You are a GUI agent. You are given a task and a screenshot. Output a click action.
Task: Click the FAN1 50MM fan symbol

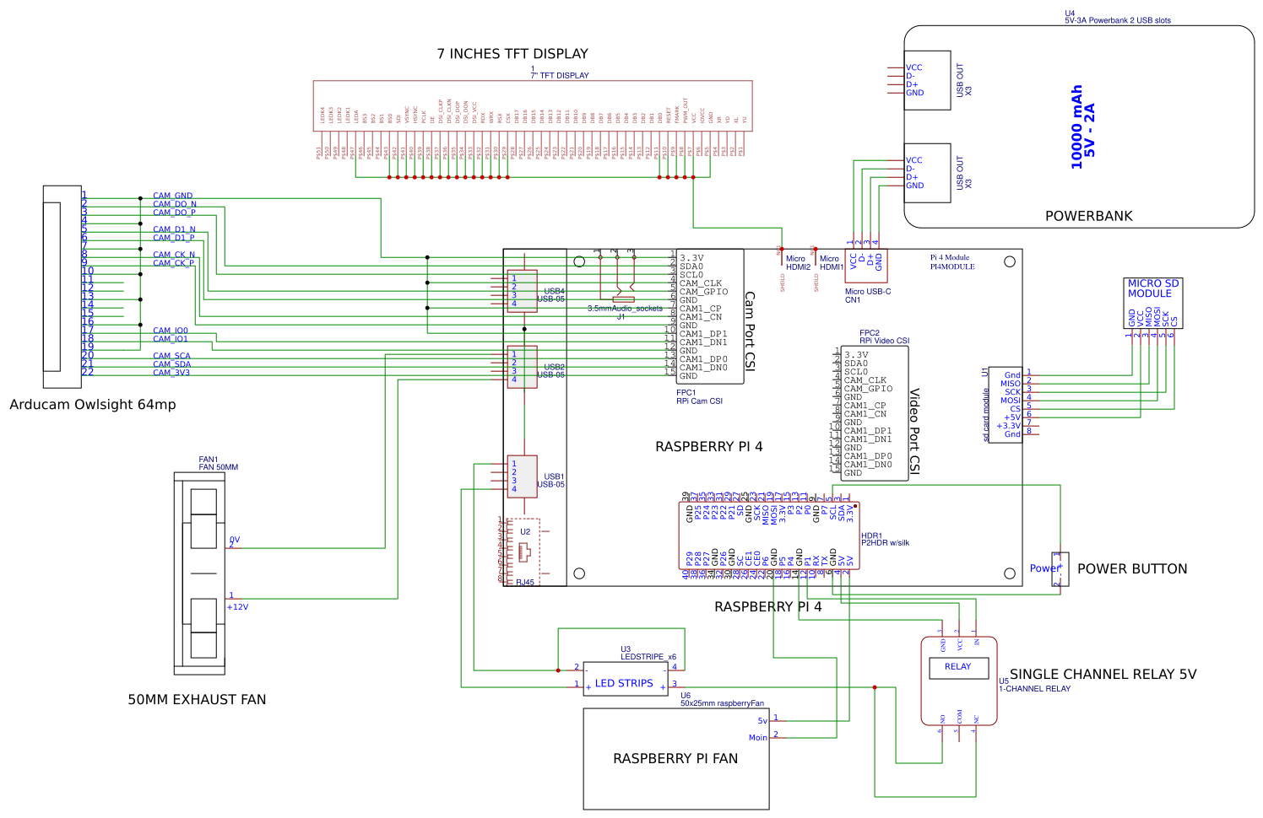199,573
